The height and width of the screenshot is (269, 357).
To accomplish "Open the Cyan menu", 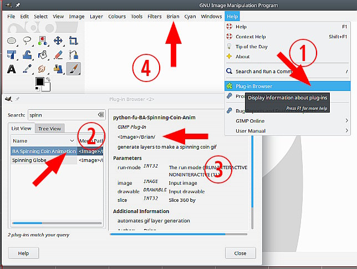I will click(x=190, y=17).
